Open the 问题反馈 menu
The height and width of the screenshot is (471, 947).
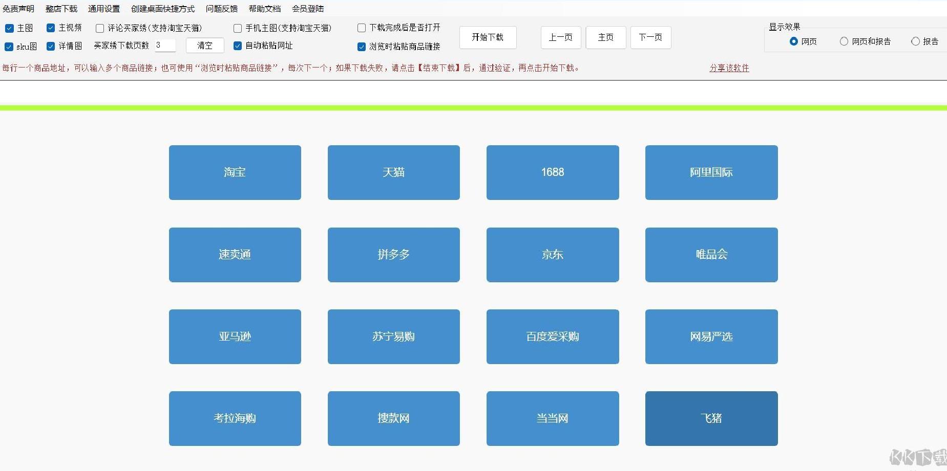coord(222,9)
